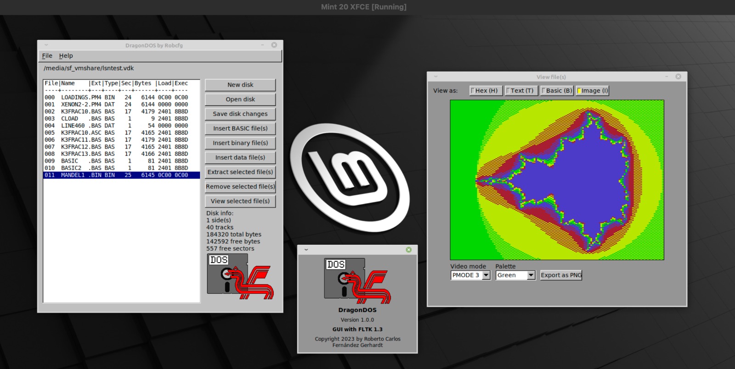Close the About dialog with green button

coord(408,250)
